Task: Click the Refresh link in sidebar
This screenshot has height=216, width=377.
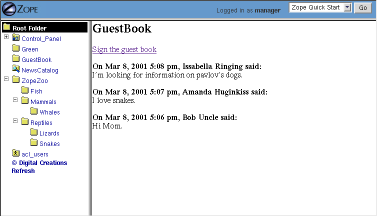Action: (23, 171)
